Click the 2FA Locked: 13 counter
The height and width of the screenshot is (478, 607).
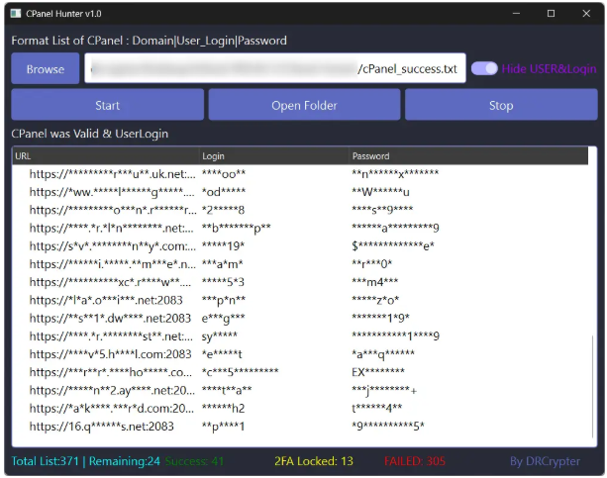point(314,461)
